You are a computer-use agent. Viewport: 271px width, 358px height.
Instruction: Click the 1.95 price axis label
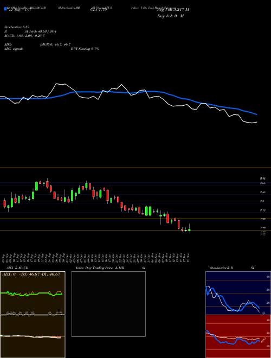[x=263, y=219]
